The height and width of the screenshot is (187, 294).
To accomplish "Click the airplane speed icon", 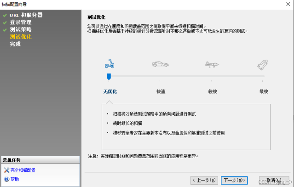I will click(x=212, y=64).
